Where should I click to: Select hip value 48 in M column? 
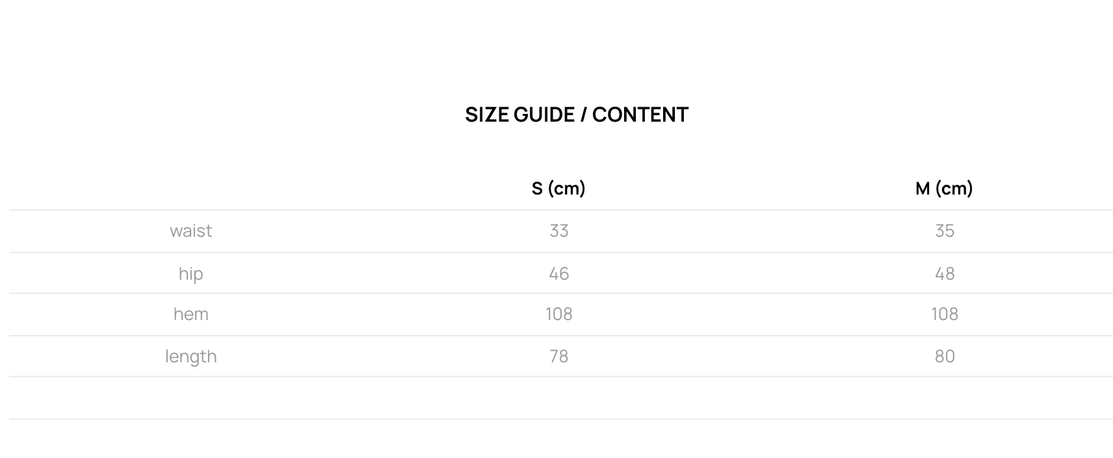[x=944, y=273]
